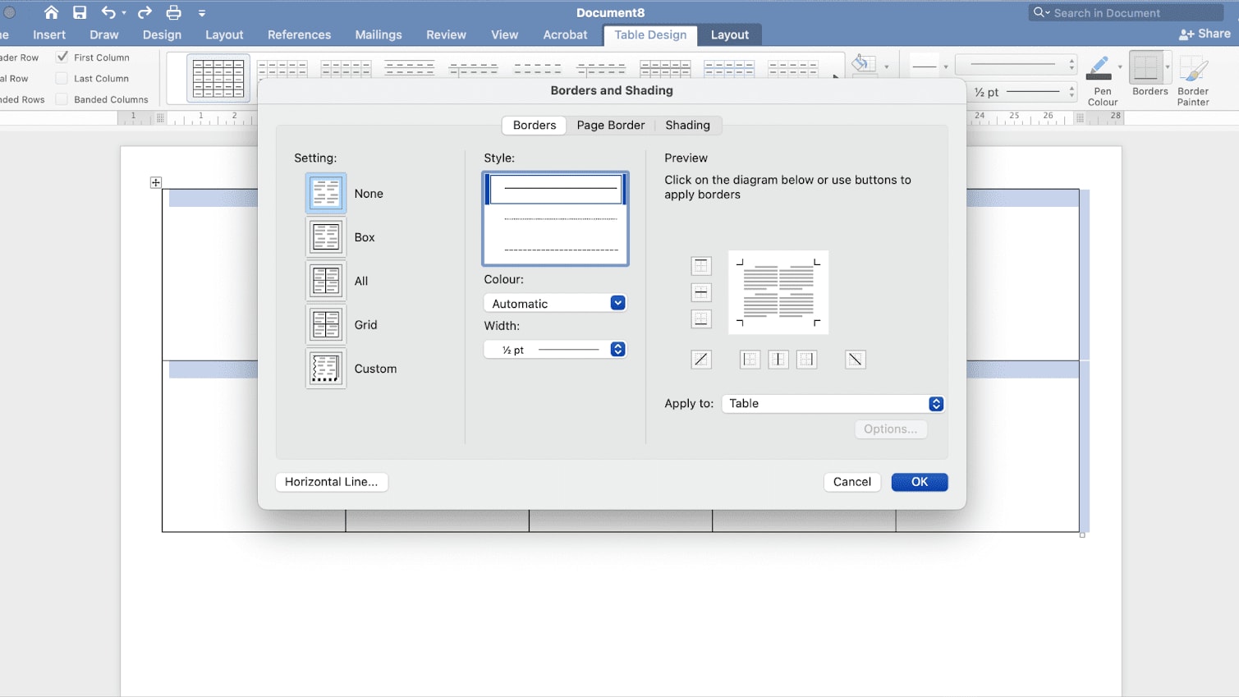1239x697 pixels.
Task: Enable Last Column styling
Action: coord(62,78)
